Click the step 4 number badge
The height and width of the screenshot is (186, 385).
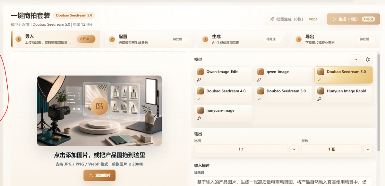click(x=299, y=39)
